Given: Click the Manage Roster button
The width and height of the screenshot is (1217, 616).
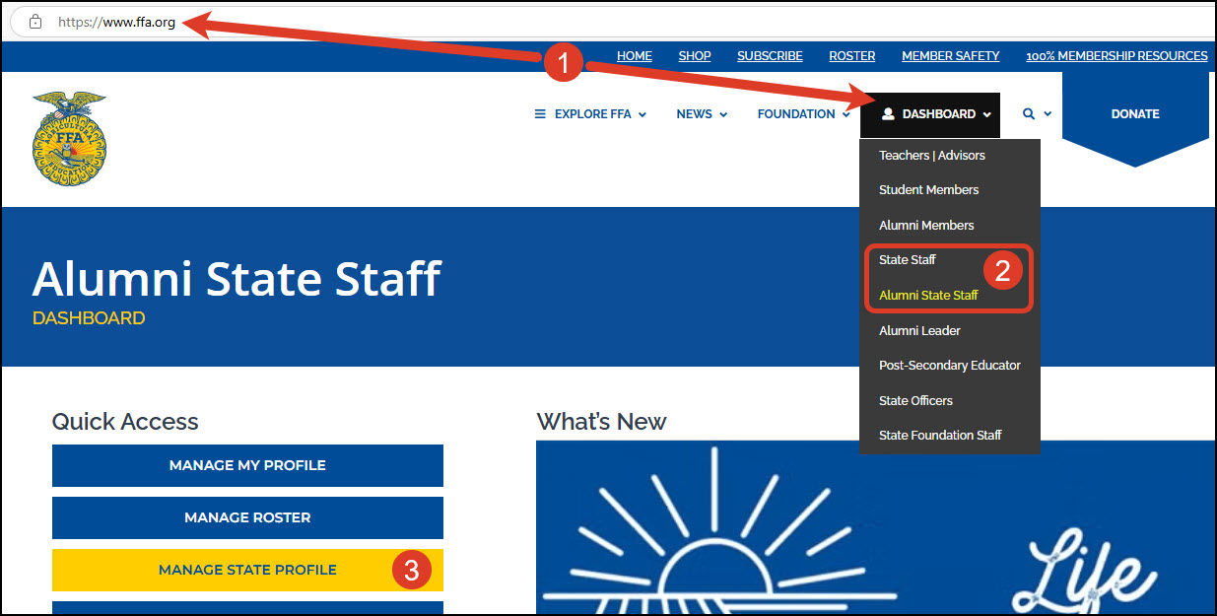Looking at the screenshot, I should pyautogui.click(x=247, y=517).
